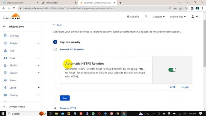Open Security sidebar item
Screen dimensions: 206x116
pos(14,73)
